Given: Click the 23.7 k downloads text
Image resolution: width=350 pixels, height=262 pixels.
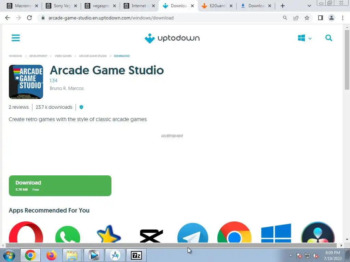Looking at the screenshot, I should tap(54, 107).
